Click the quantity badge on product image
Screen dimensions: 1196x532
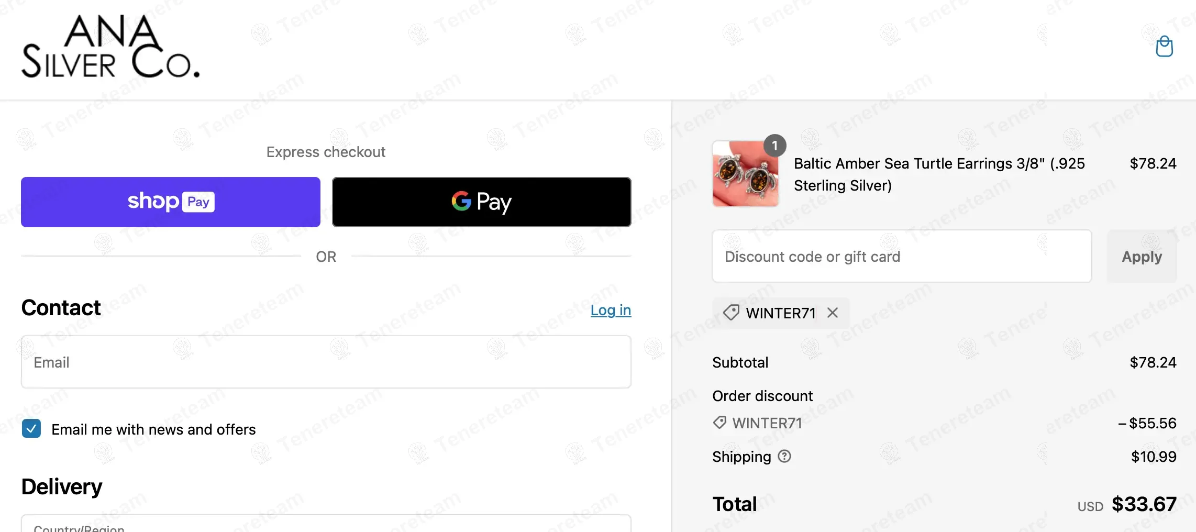point(775,146)
